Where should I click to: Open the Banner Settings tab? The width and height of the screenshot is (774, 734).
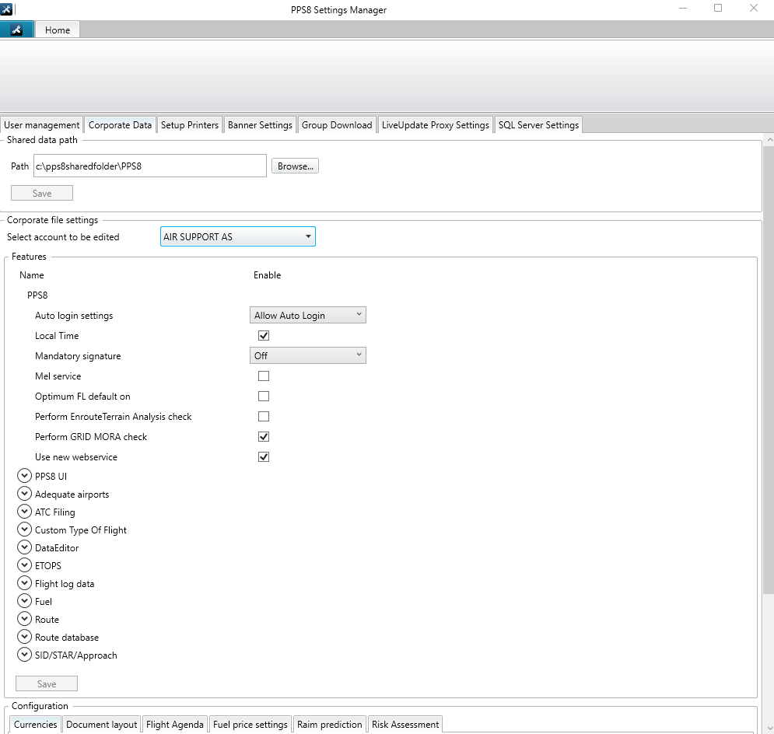click(260, 125)
